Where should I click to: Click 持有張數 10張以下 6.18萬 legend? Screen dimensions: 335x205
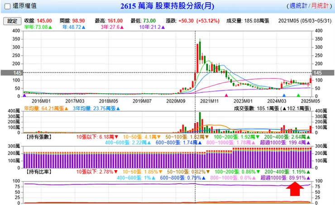(97, 137)
